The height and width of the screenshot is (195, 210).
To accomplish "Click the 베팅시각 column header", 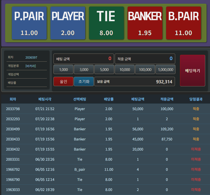I will click(45, 99).
